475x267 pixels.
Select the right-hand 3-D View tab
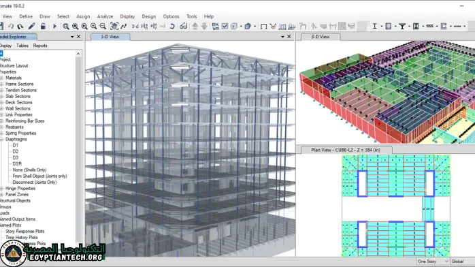click(321, 37)
